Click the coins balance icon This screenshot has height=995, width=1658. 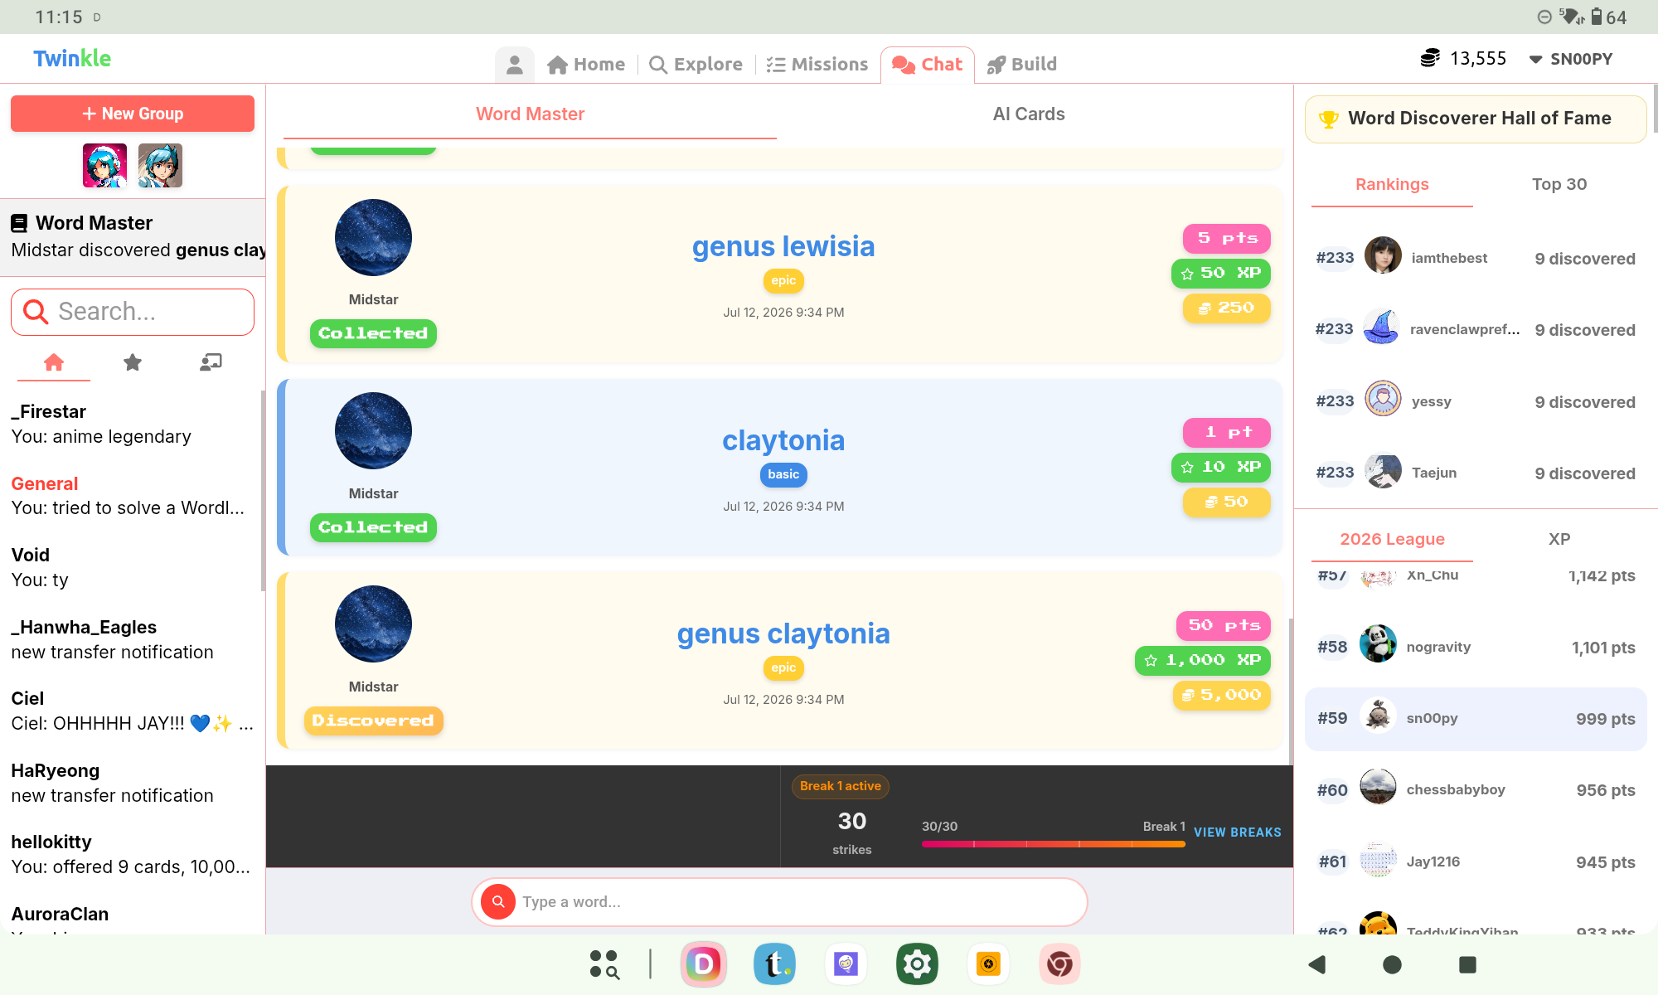(1429, 59)
